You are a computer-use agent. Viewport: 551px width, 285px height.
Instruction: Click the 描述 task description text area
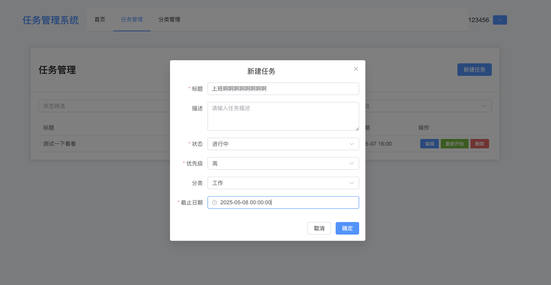(x=283, y=116)
